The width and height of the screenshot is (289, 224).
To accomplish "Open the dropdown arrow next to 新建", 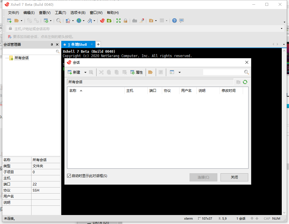I will point(85,72).
